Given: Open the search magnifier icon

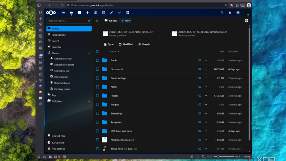Looking at the screenshot, I should (222, 13).
